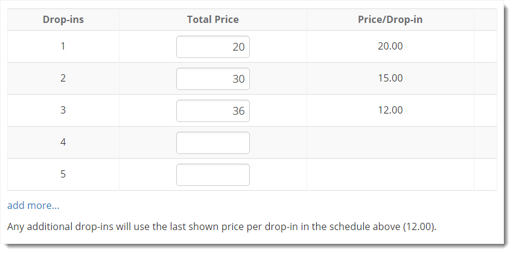This screenshot has height=253, width=513.
Task: Open the 'add more...' link
Action: (x=33, y=205)
